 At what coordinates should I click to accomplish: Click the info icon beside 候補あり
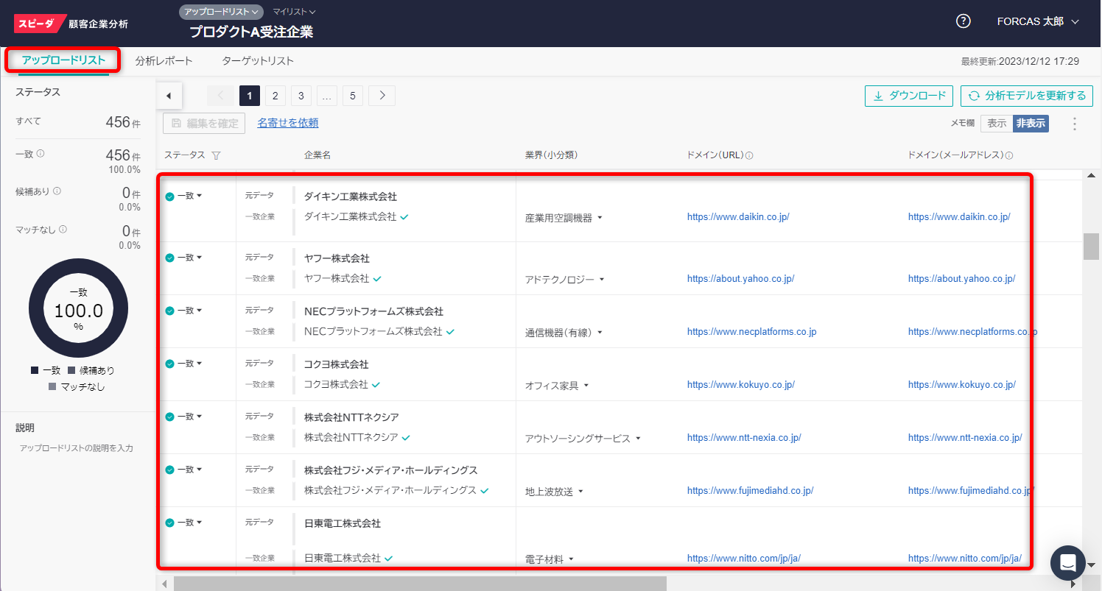pyautogui.click(x=57, y=191)
